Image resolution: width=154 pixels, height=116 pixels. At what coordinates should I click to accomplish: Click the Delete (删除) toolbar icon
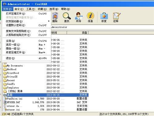coord(55,17)
